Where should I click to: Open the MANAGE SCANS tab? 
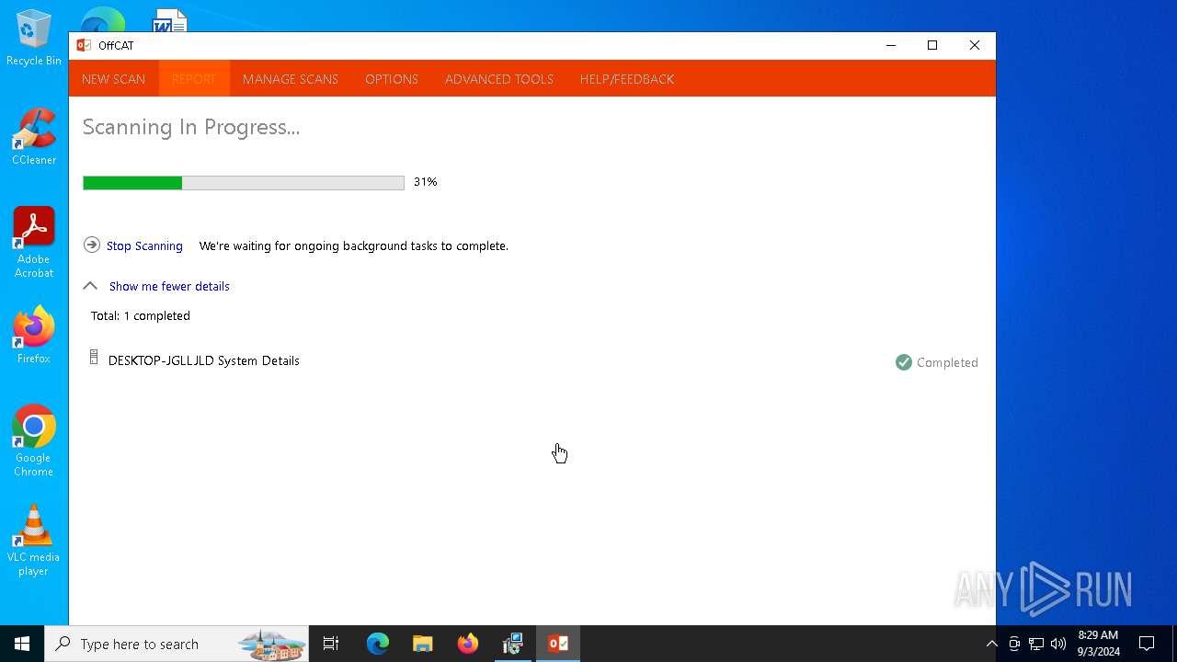(x=291, y=79)
